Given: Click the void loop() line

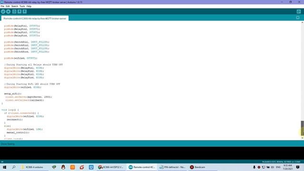Looking at the screenshot, I should (x=10, y=110).
